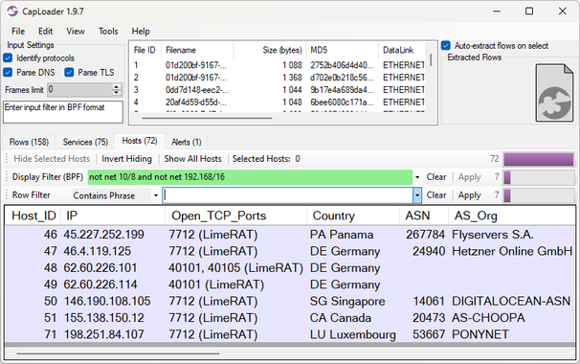Clear the Row Filter
The width and height of the screenshot is (580, 364).
tap(436, 195)
